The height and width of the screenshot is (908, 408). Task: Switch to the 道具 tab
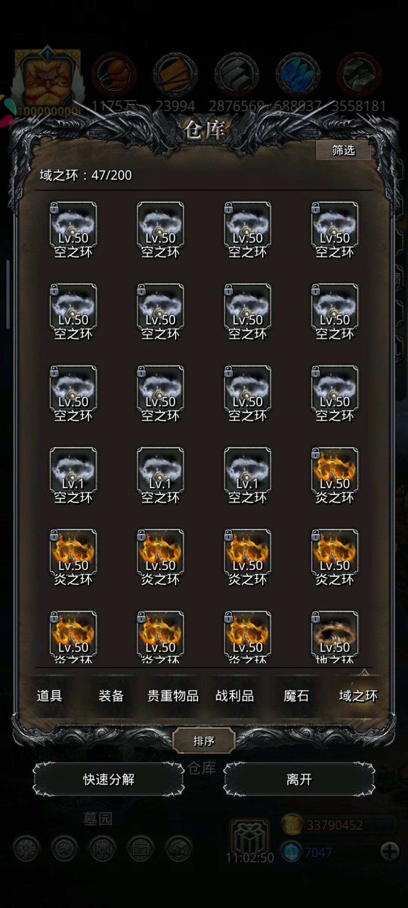49,695
